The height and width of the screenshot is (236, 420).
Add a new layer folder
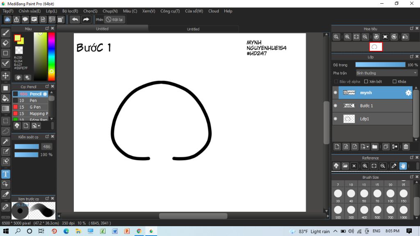tap(375, 147)
